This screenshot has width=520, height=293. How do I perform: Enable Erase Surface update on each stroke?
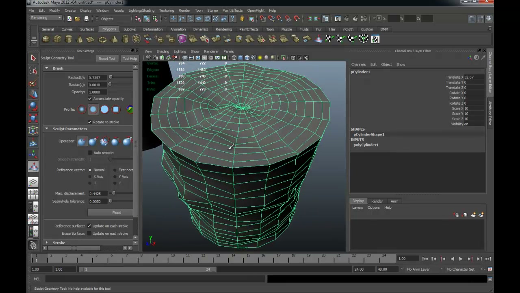click(89, 234)
